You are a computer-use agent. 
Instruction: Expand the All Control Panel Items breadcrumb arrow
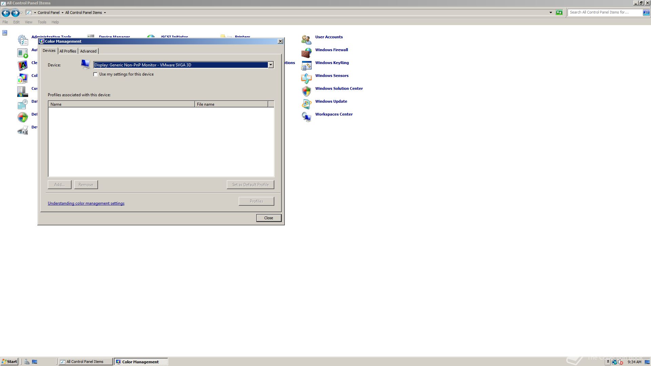(105, 13)
